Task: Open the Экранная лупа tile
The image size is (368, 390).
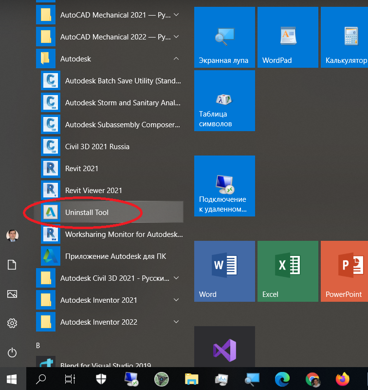Action: pos(224,38)
